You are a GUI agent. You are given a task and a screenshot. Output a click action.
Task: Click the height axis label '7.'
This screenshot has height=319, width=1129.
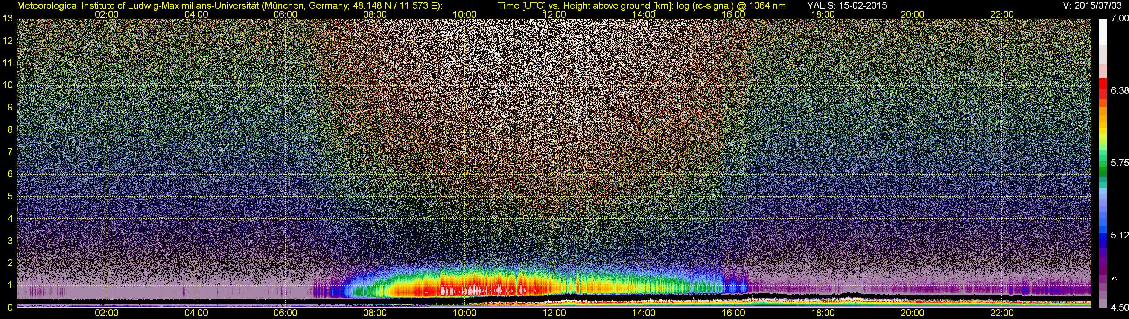(x=11, y=152)
